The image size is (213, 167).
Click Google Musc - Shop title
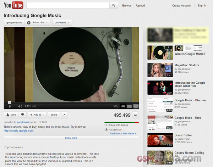tap(188, 118)
